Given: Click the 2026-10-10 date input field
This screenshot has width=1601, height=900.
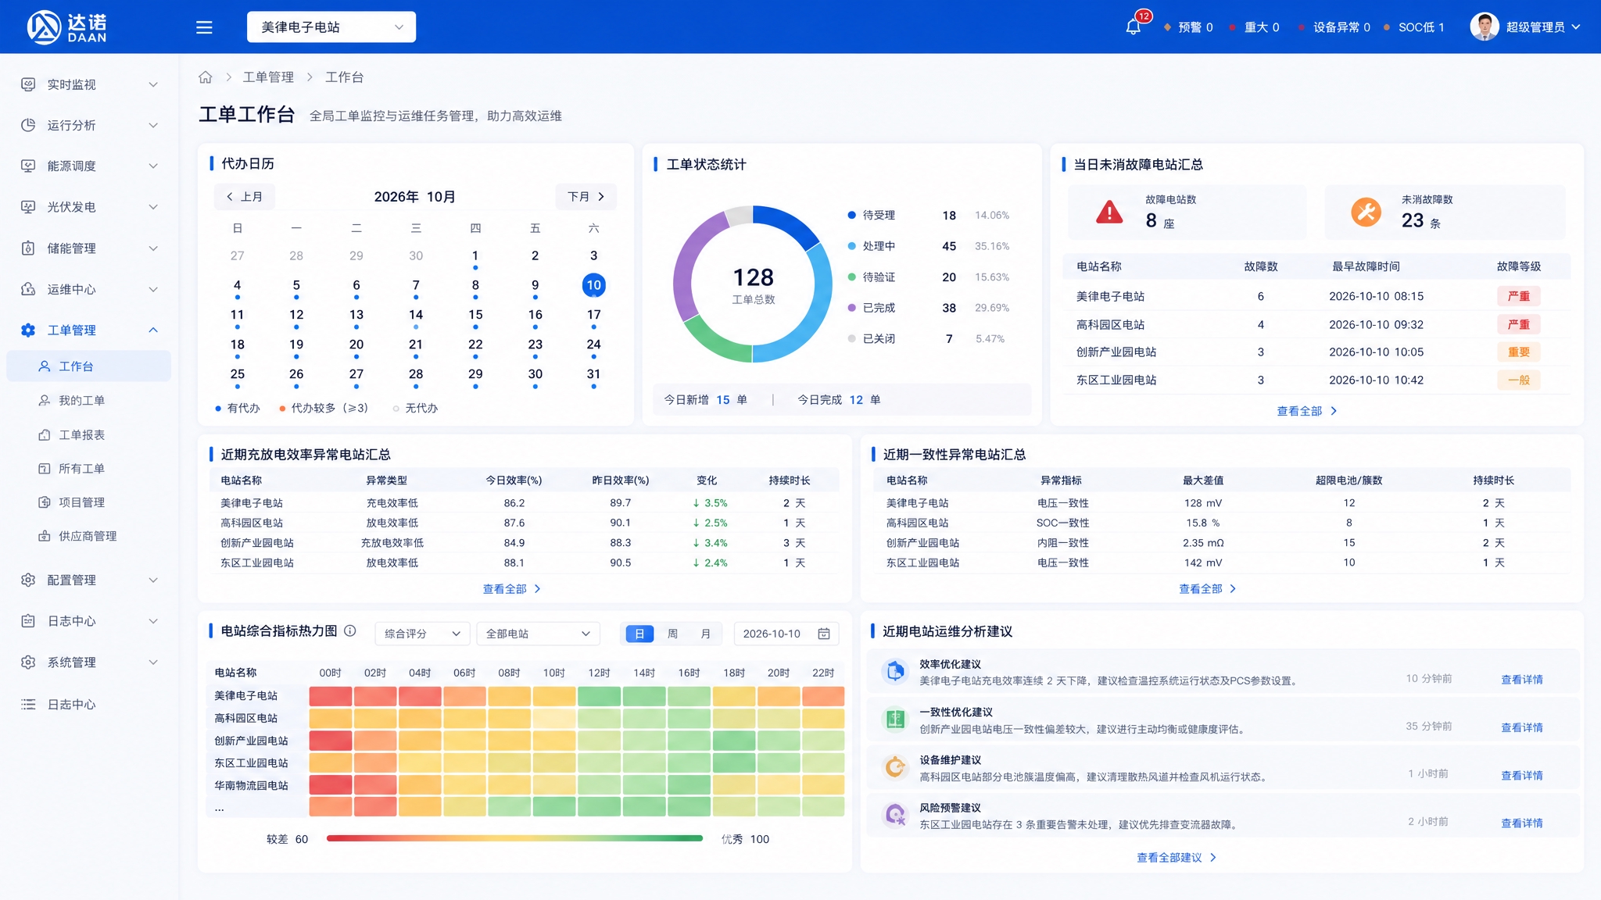Looking at the screenshot, I should tap(786, 634).
